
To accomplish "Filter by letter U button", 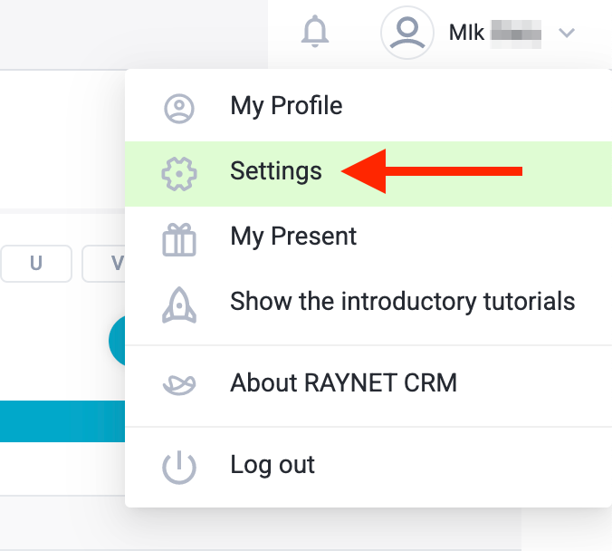I will [36, 264].
